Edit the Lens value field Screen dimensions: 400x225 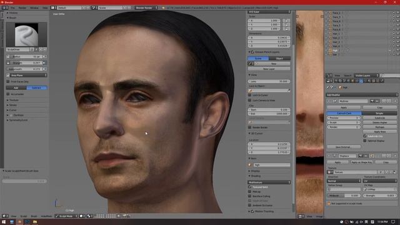(269, 81)
